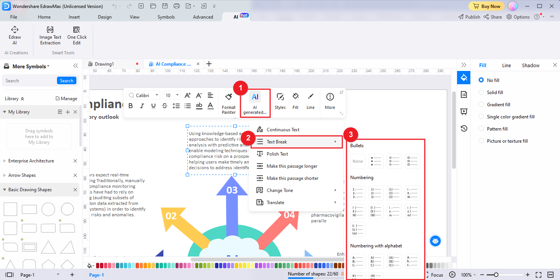Open More options in floating toolbar
560x280 pixels.
pyautogui.click(x=330, y=101)
